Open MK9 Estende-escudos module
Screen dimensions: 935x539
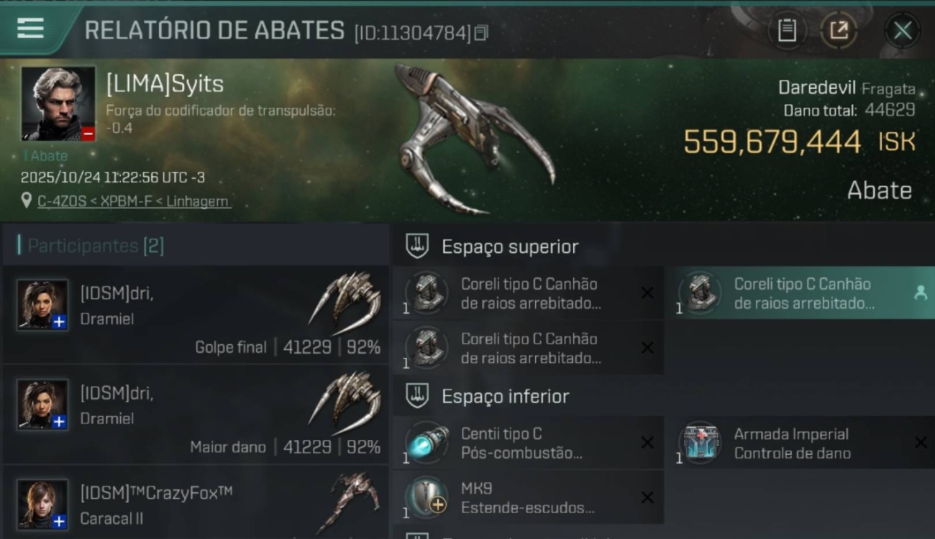pos(528,497)
